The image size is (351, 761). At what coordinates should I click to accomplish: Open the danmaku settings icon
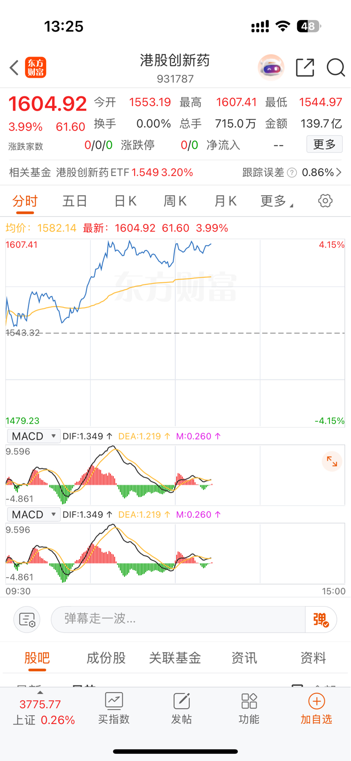coord(27,619)
